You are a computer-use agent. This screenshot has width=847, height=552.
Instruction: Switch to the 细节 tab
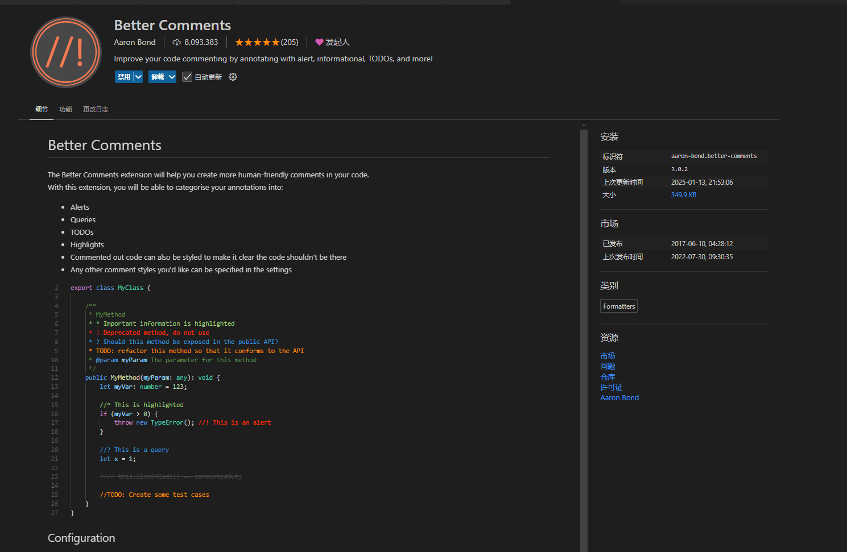(x=42, y=109)
